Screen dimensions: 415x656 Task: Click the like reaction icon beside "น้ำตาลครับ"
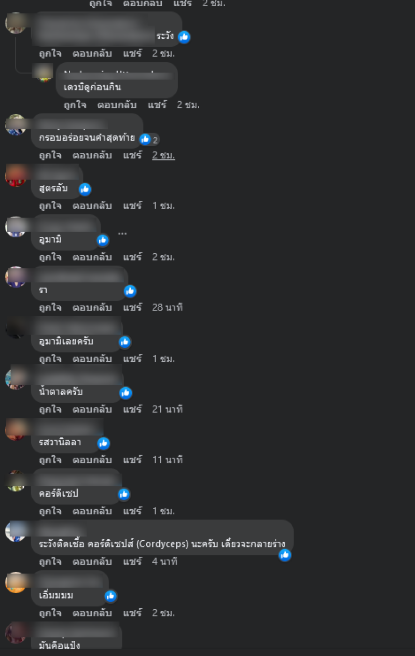pyautogui.click(x=126, y=393)
